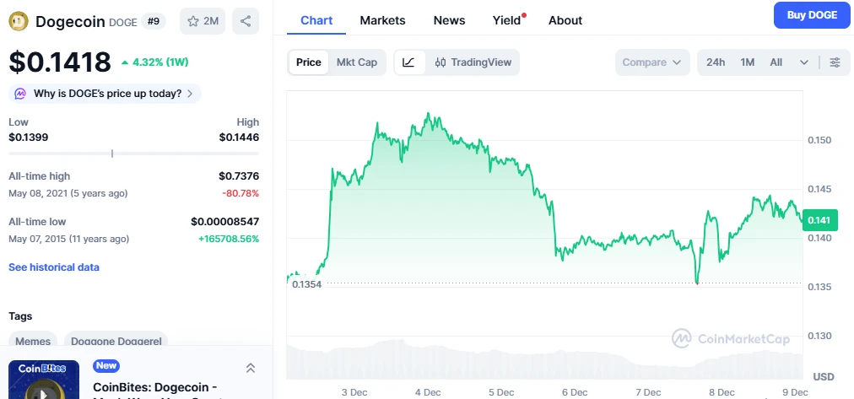Click the share icon next to the watchlist star
The image size is (854, 399).
(x=246, y=21)
